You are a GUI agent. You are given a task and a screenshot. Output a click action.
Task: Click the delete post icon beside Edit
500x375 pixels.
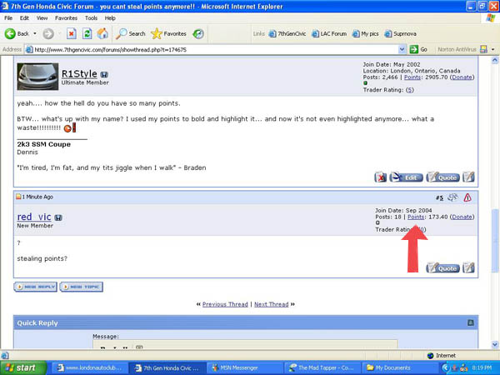pos(381,177)
